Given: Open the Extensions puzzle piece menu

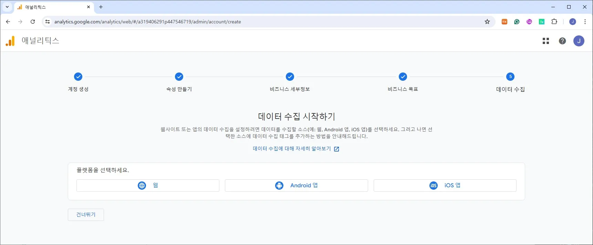Looking at the screenshot, I should 554,22.
